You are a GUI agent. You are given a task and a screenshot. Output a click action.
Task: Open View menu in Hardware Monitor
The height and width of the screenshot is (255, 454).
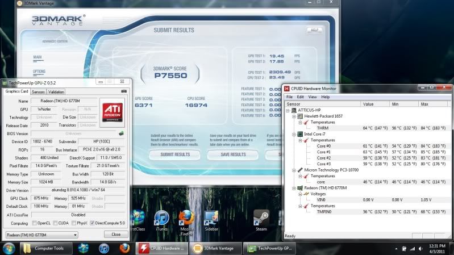312,97
